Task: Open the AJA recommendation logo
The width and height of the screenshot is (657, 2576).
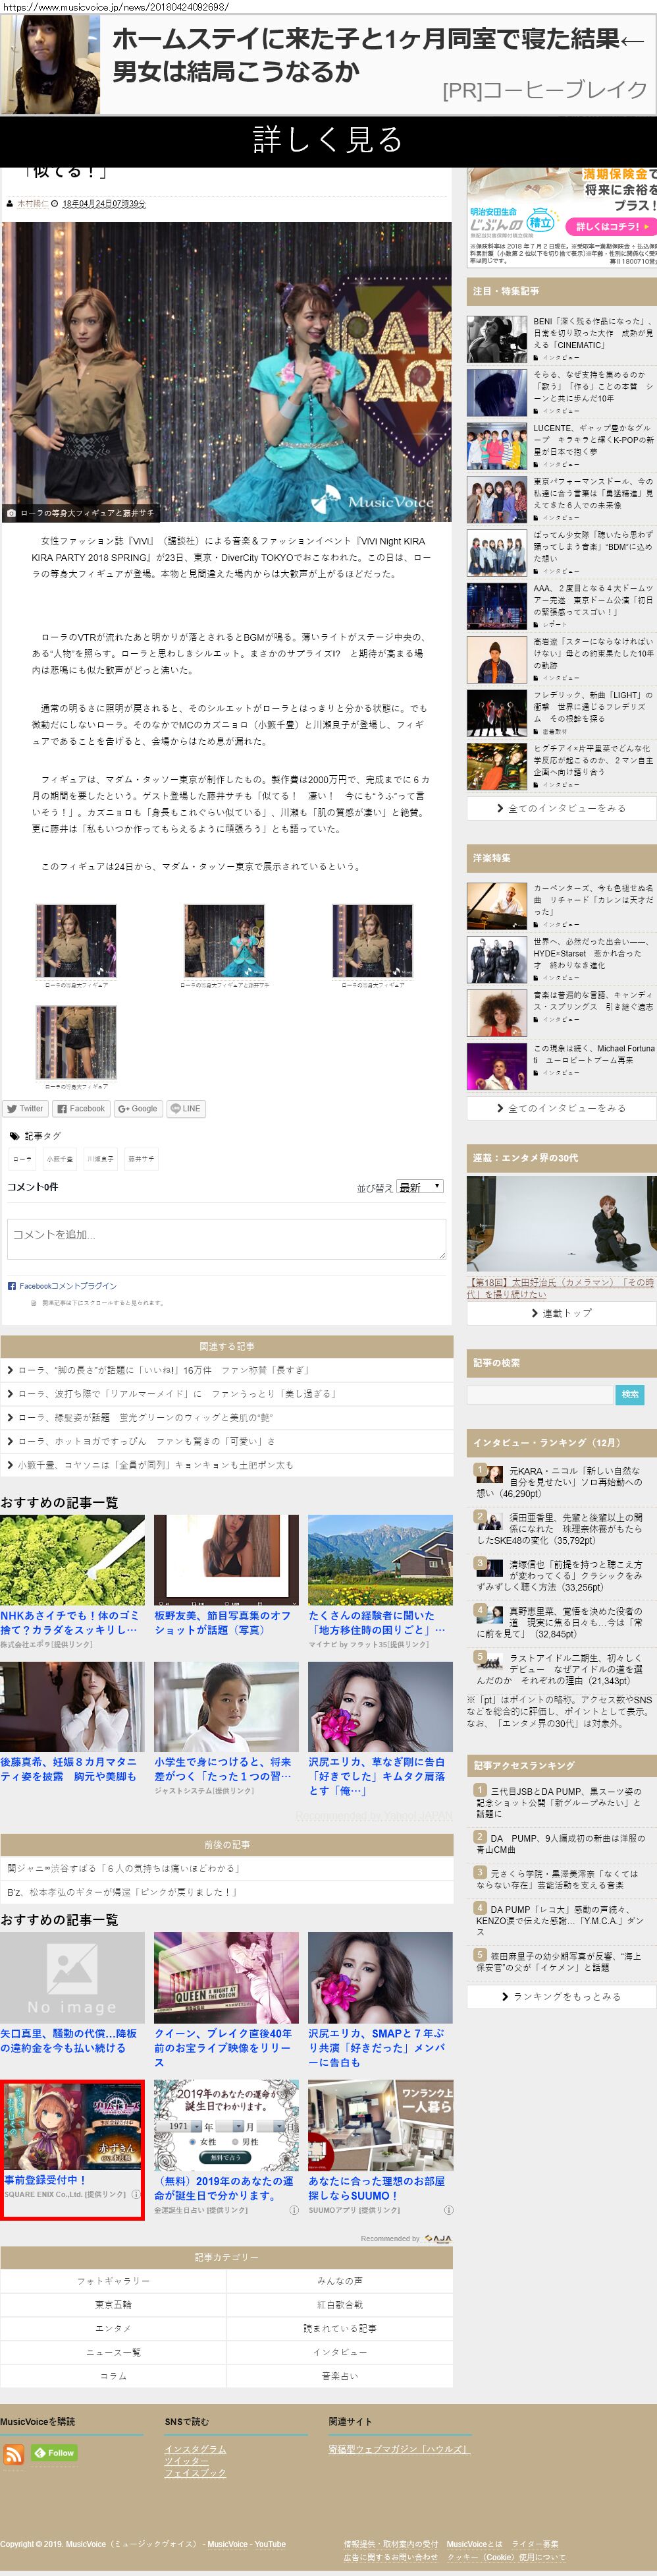Action: click(437, 2238)
